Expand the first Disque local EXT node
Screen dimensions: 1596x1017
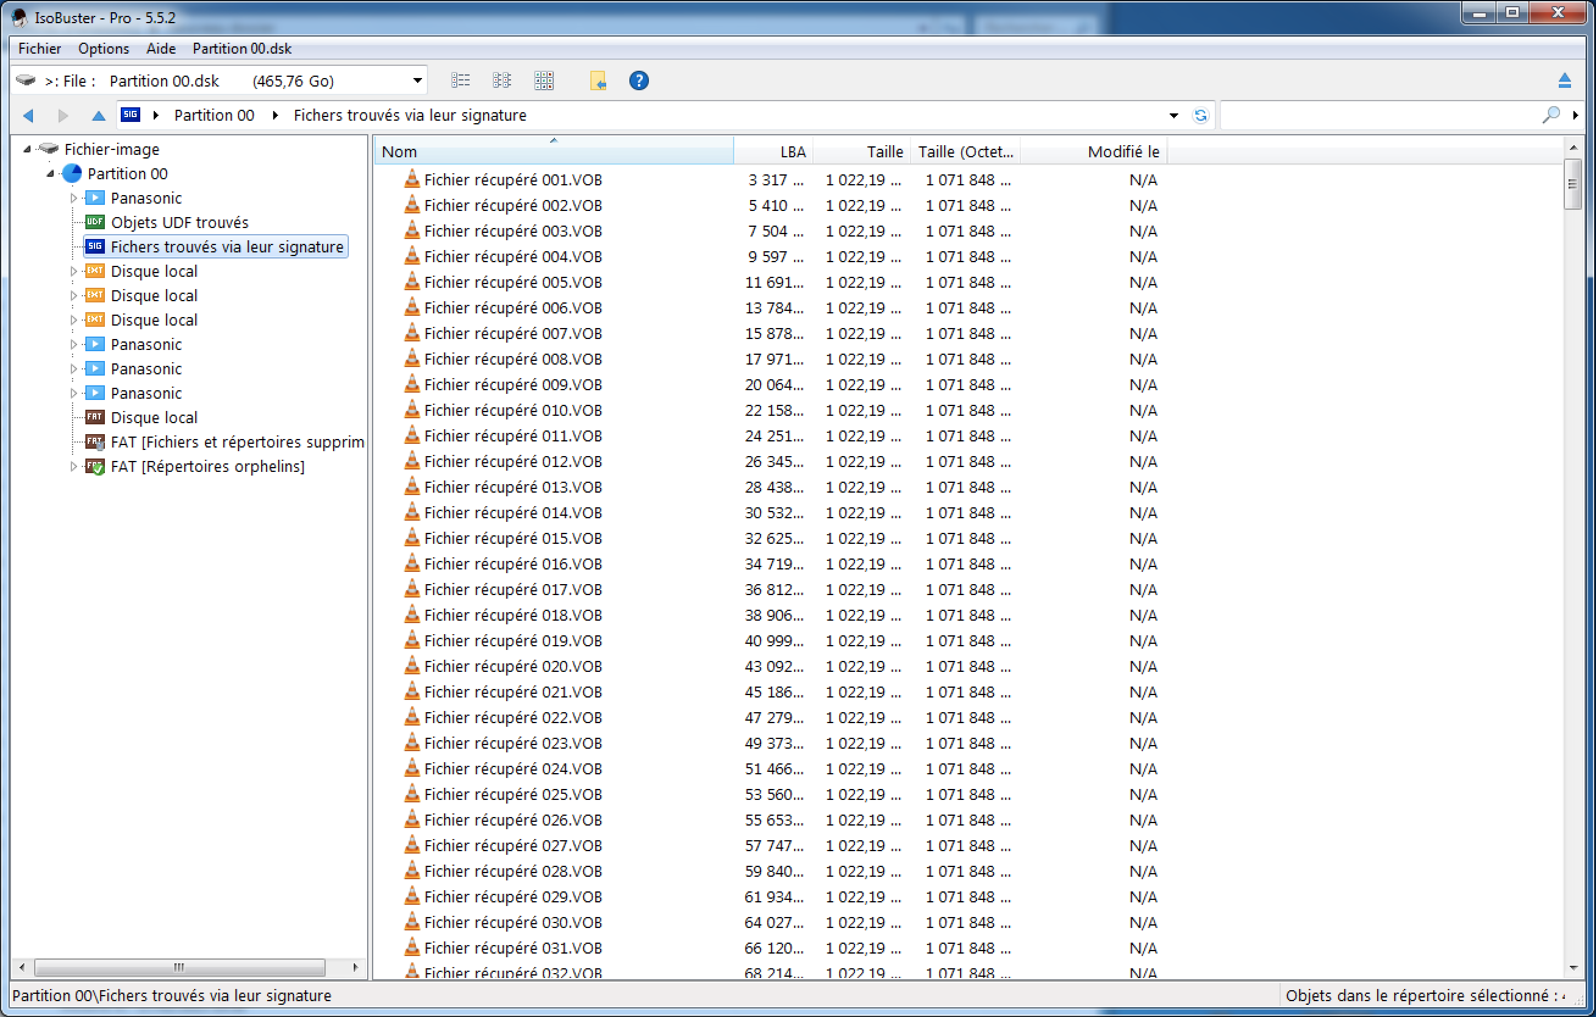coord(74,271)
